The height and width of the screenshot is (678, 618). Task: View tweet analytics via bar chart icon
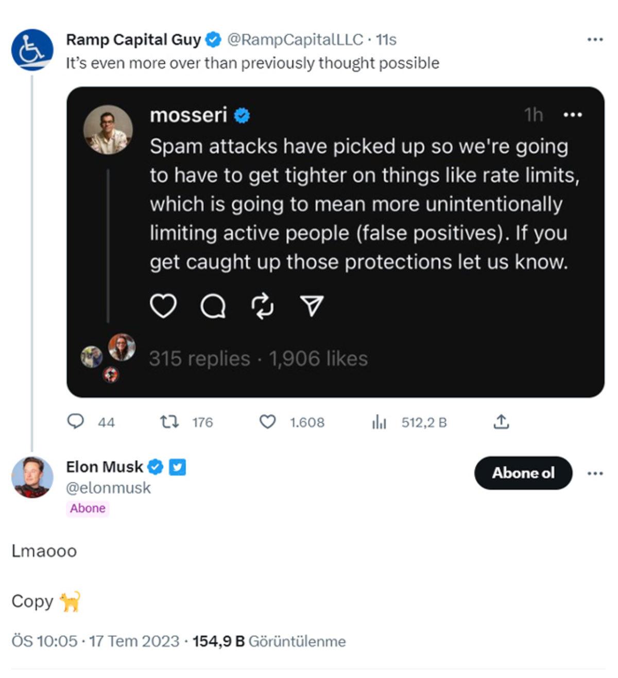(x=380, y=422)
